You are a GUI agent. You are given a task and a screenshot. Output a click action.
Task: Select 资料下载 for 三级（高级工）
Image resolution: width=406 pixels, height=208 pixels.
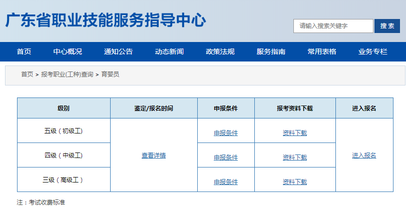(x=295, y=182)
